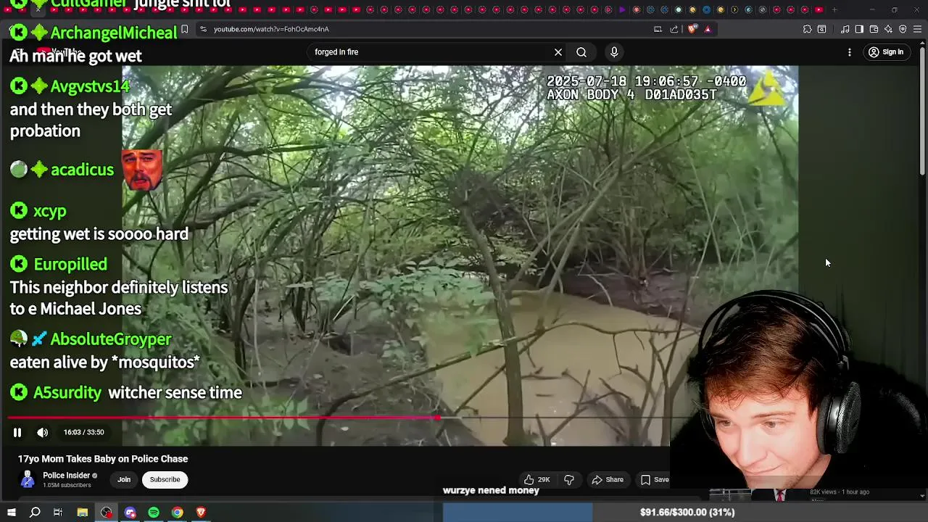This screenshot has width=928, height=522.
Task: Click the video progress bar scrubber
Action: (438, 418)
